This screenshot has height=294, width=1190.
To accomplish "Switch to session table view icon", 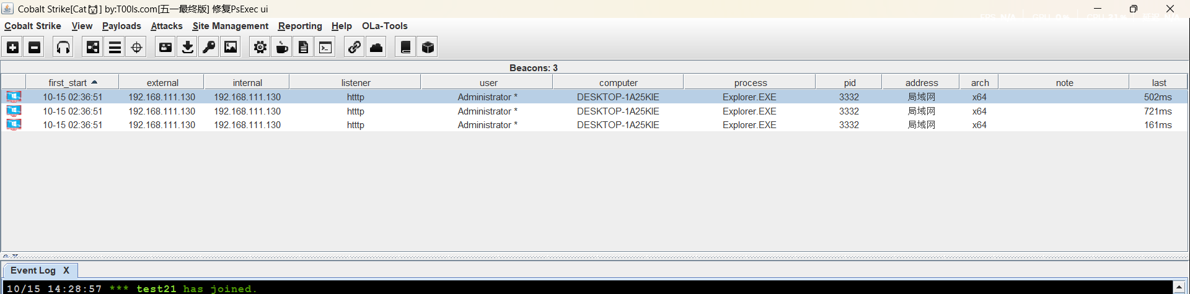I will pyautogui.click(x=115, y=47).
